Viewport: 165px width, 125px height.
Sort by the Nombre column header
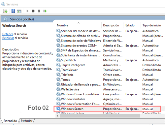[63, 25]
